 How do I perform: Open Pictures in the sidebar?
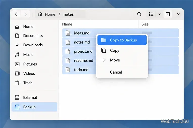pyautogui.click(x=34, y=64)
